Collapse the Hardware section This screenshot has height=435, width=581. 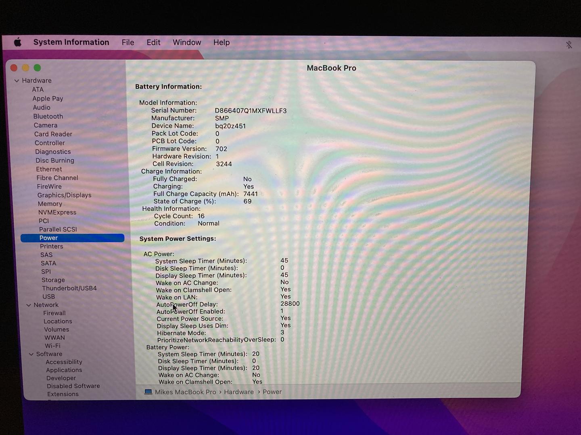(17, 81)
